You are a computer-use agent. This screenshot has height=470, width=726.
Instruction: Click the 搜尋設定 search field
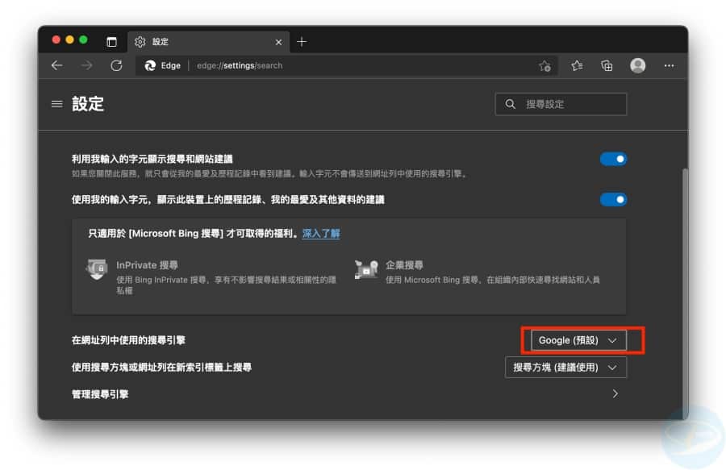561,104
